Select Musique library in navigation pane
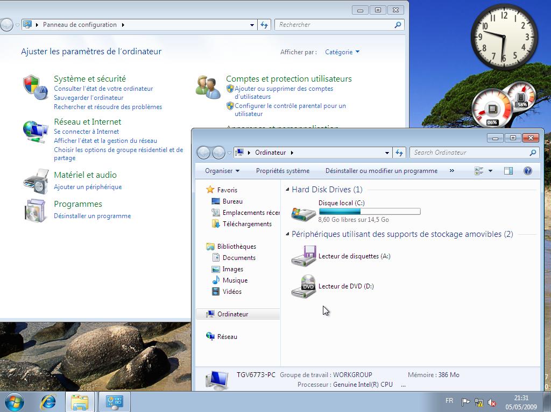Viewport: 551px width, 412px height. point(235,280)
